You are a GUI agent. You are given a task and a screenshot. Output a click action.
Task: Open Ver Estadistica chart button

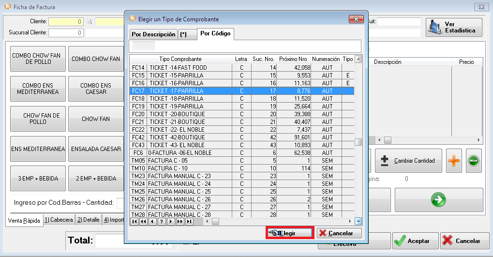pyautogui.click(x=454, y=27)
